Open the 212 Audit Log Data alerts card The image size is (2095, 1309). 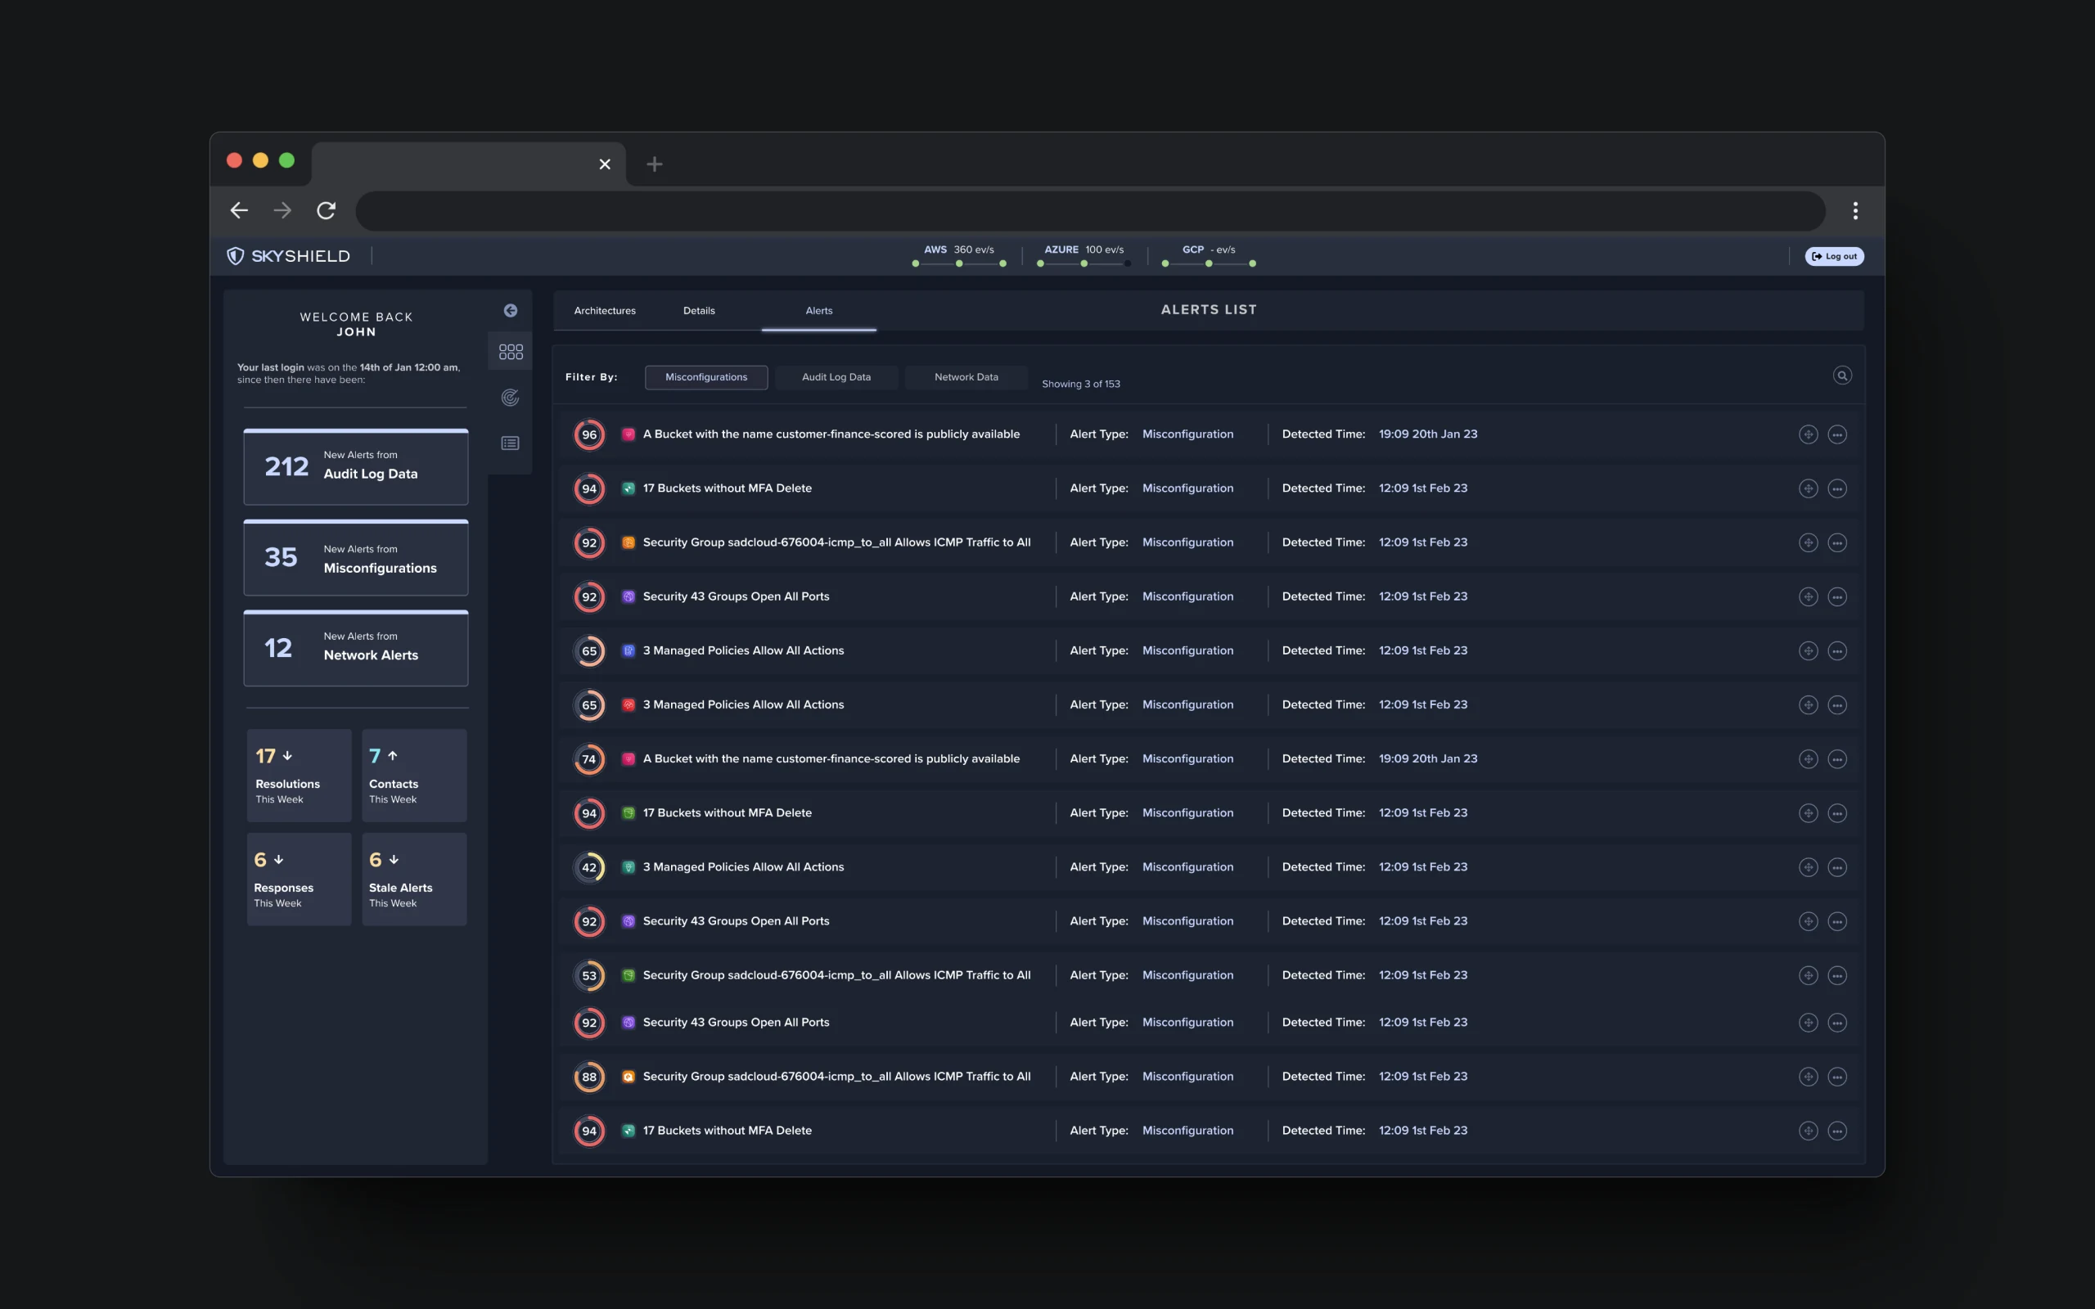tap(356, 466)
